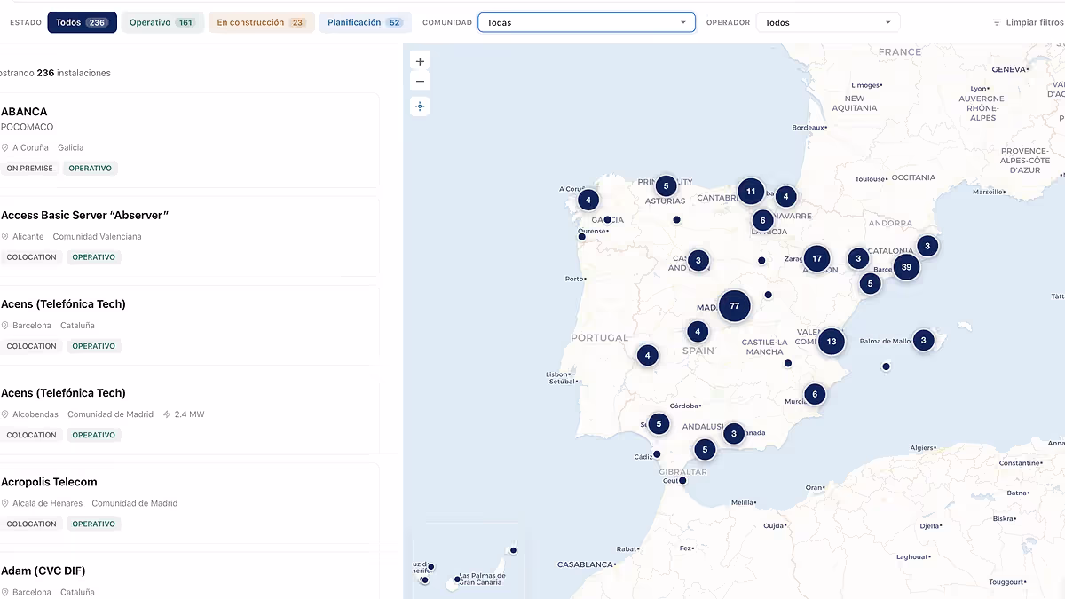Screen dimensions: 1065x599
Task: Open the Tarragona cluster marker showing 5
Action: tap(870, 284)
